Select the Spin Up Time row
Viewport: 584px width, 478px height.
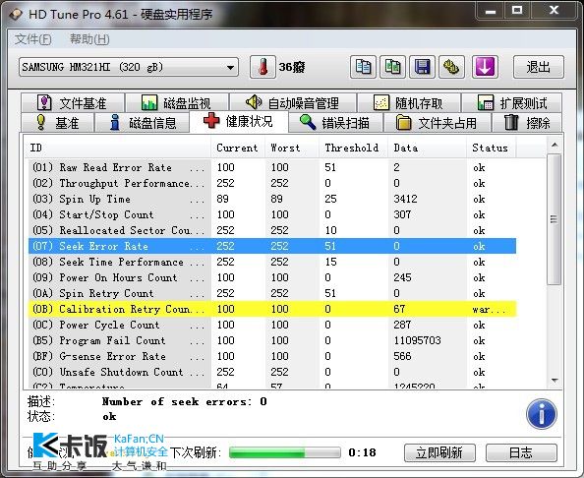pyautogui.click(x=272, y=199)
